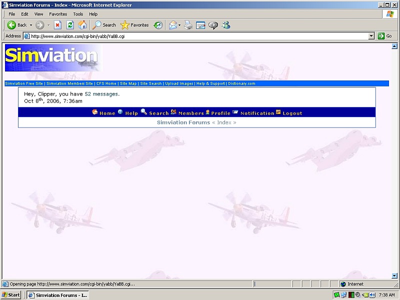
Task: Click the Stop loading toolbar icon
Action: [x=57, y=25]
